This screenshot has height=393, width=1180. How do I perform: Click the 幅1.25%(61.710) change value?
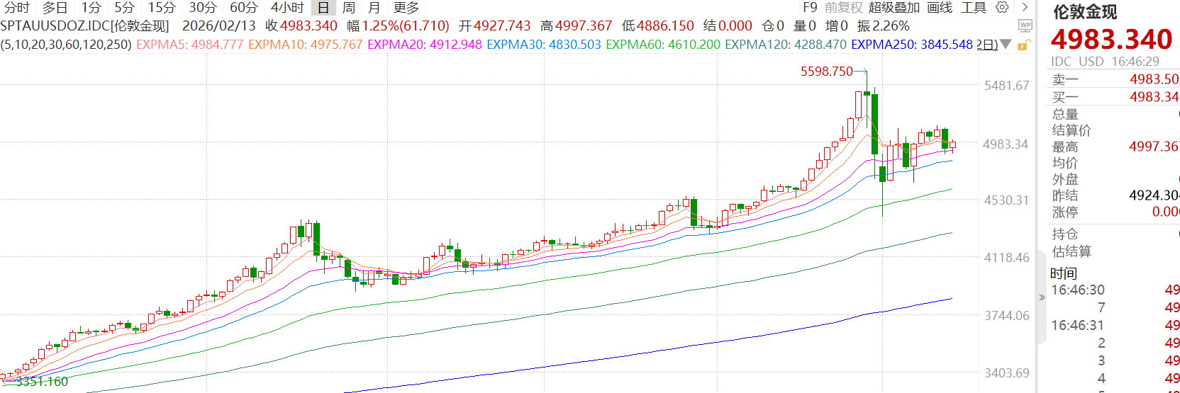click(398, 25)
